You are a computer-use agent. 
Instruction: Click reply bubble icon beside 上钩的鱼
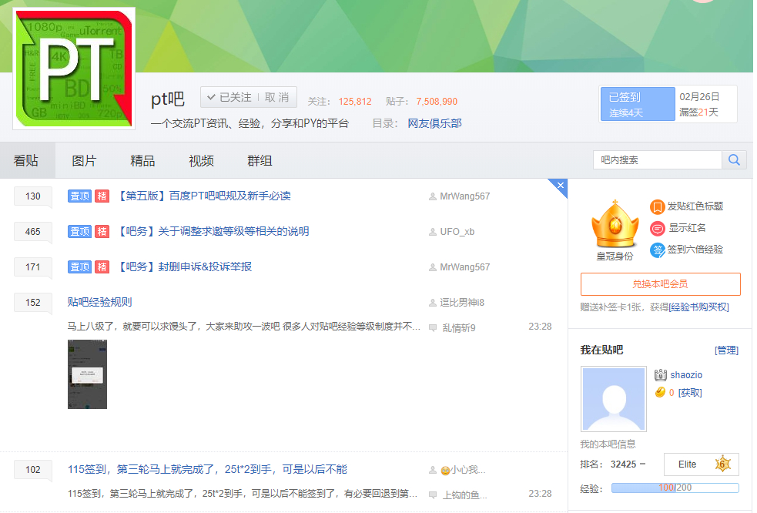click(433, 495)
